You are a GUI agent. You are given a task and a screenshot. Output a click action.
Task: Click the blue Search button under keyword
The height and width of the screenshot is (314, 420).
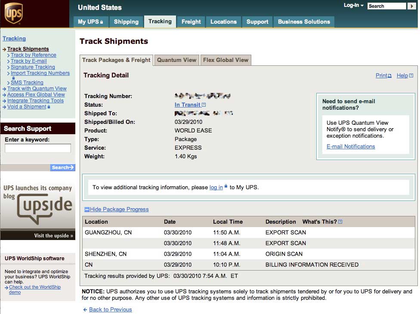point(62,168)
